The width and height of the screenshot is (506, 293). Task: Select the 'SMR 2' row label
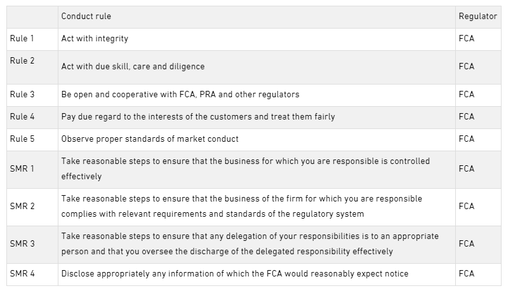point(23,206)
